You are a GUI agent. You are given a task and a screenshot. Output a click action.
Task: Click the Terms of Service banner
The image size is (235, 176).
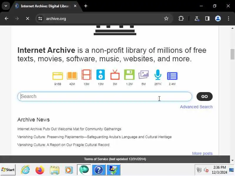coord(115,159)
